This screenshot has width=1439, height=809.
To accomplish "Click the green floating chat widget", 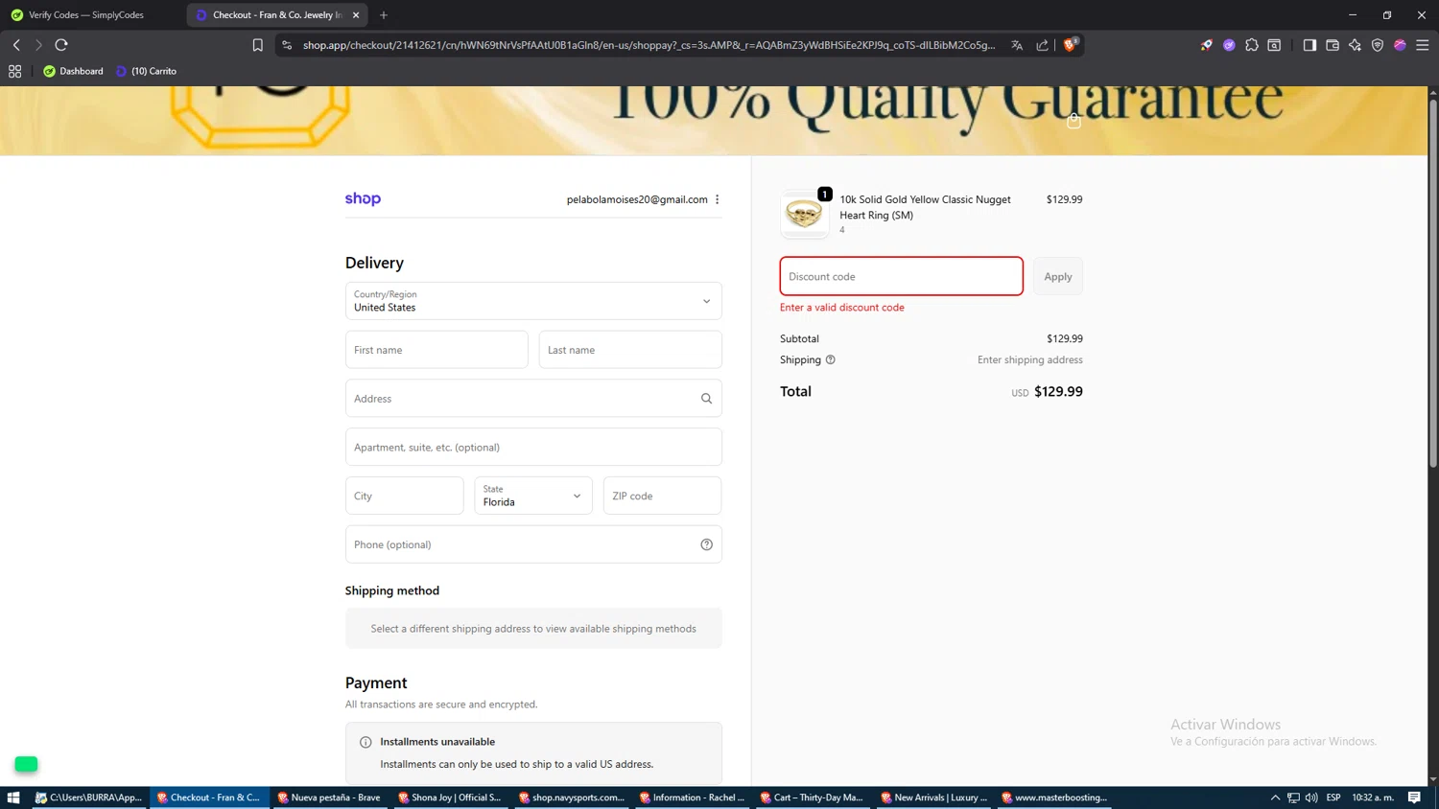I will pos(26,764).
